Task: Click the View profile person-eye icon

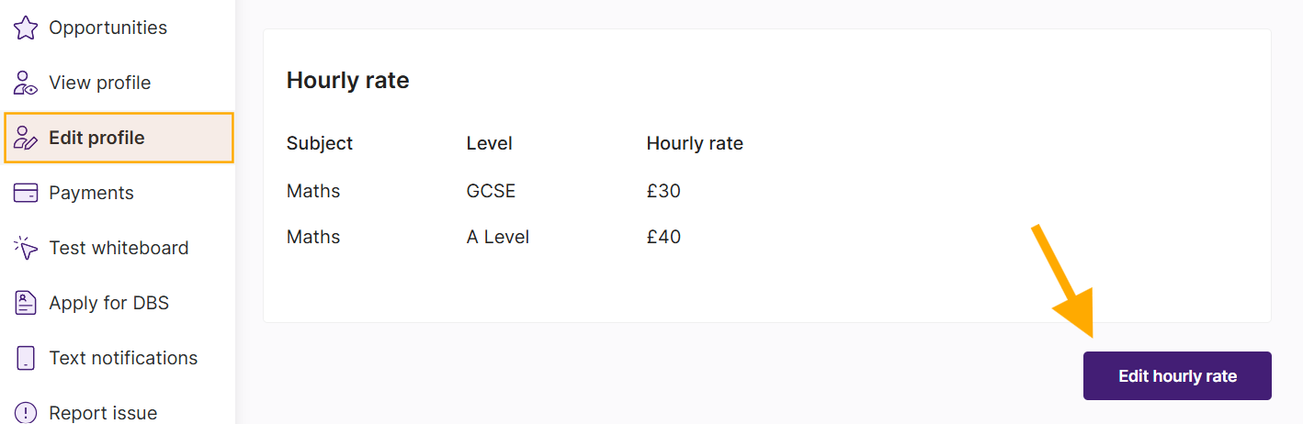Action: pyautogui.click(x=26, y=83)
